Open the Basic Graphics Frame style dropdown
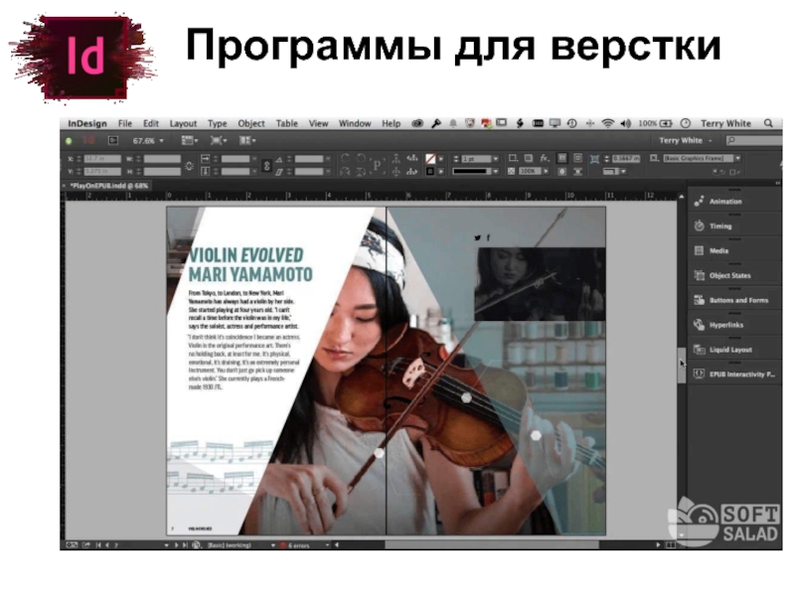The width and height of the screenshot is (795, 596). (703, 158)
